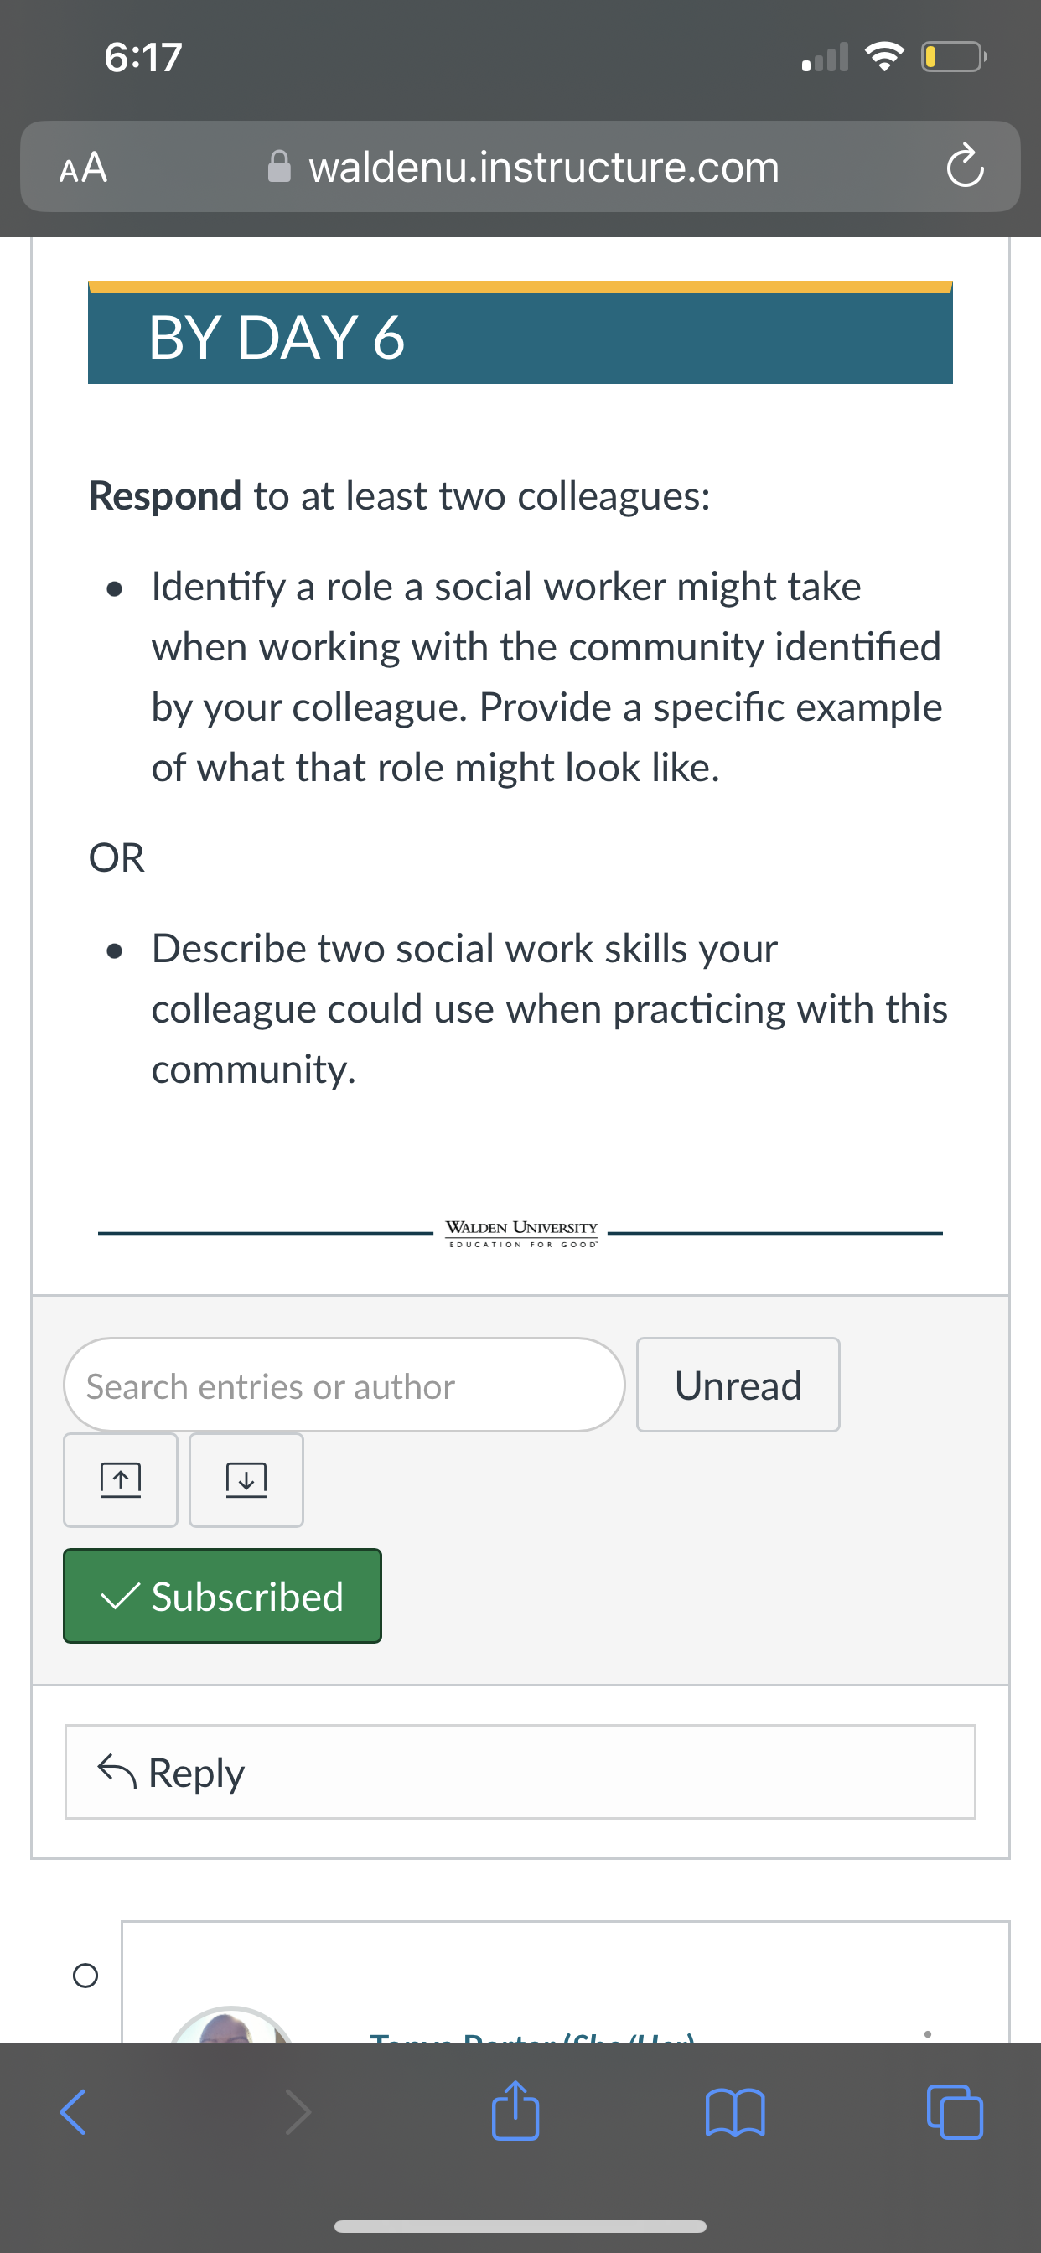Mark the first post as read/unread via circle
Image resolution: width=1041 pixels, height=2253 pixels.
pyautogui.click(x=85, y=1975)
